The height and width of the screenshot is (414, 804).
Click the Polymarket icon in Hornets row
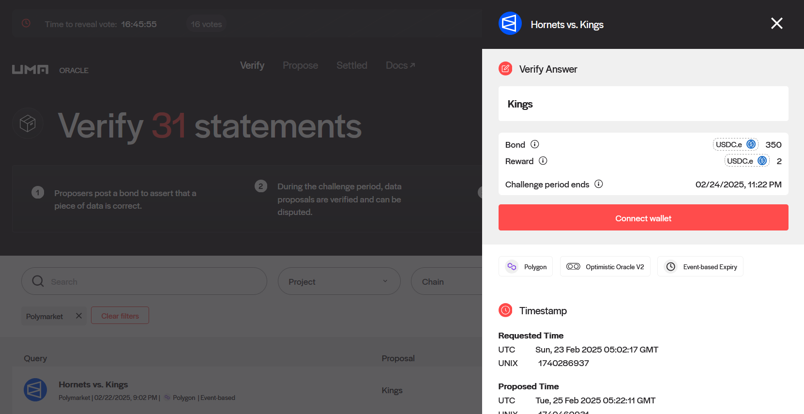(x=35, y=390)
